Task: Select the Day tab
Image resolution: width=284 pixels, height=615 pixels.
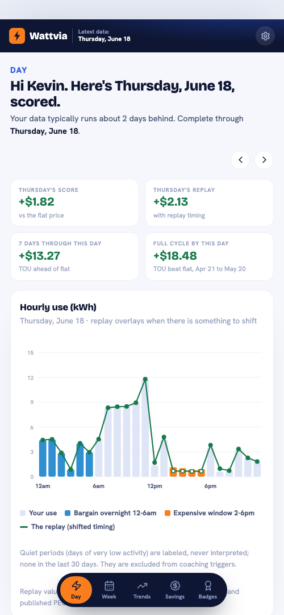Action: [x=76, y=589]
